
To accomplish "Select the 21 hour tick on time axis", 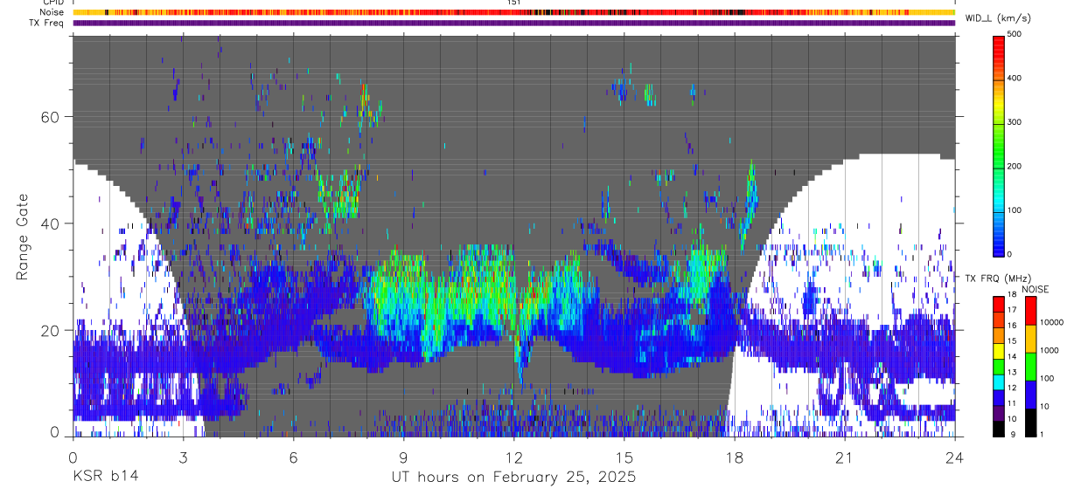I will (x=844, y=457).
